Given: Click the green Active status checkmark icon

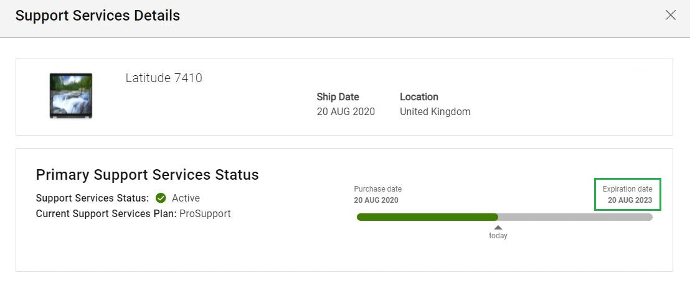Looking at the screenshot, I should click(161, 198).
